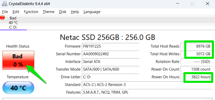Click the Bad text in the disk summary

(x=13, y=18)
